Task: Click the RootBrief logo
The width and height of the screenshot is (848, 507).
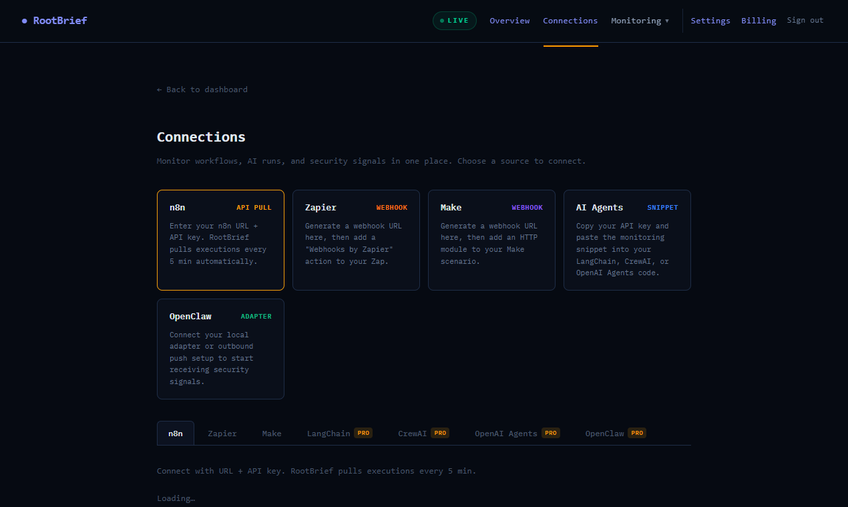Action: (x=55, y=21)
